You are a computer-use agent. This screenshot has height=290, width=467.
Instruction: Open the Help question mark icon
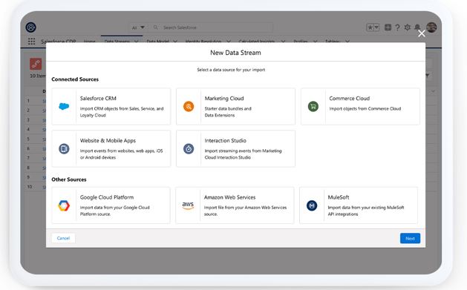[x=397, y=27]
